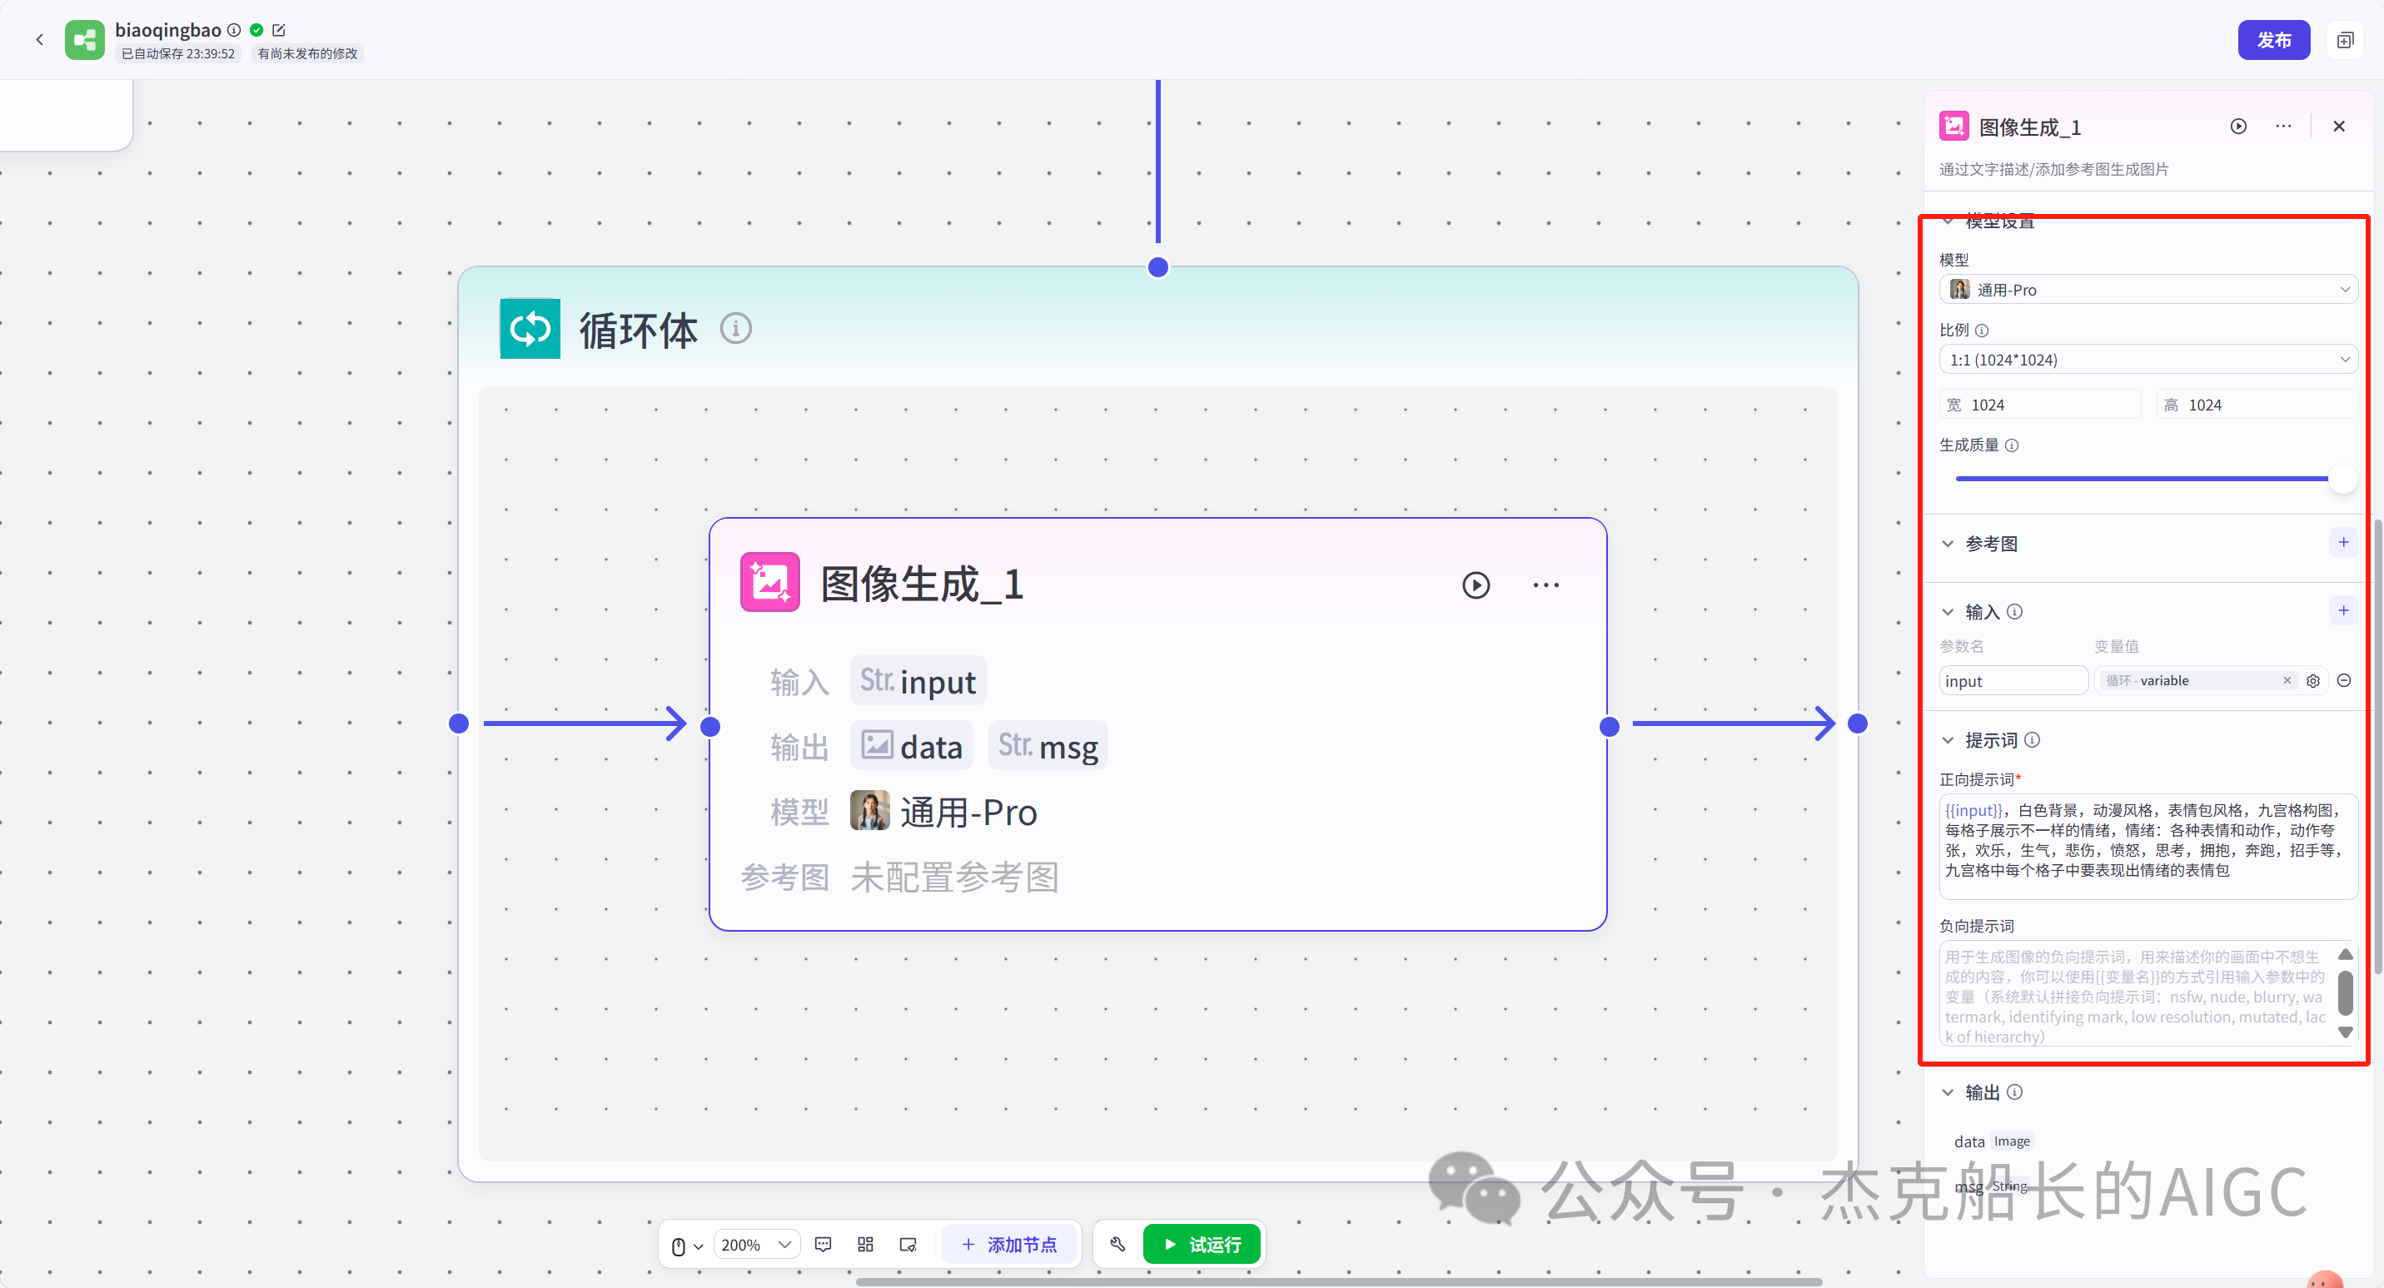
Task: Run the 图像生成_1 node via its play icon
Action: [1476, 584]
